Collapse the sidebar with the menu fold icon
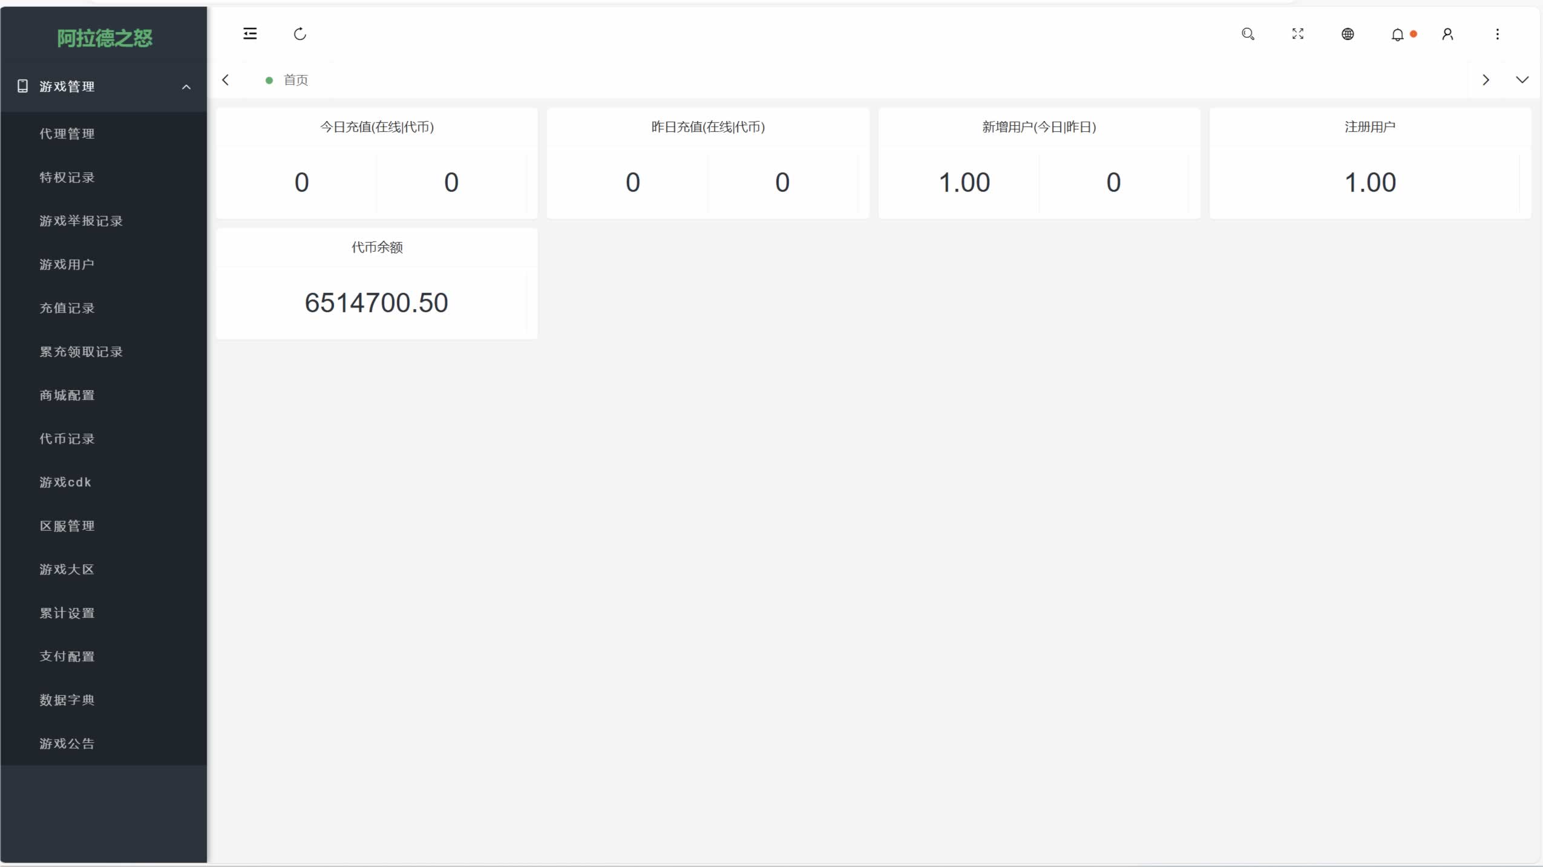Viewport: 1543px width, 867px height. pyautogui.click(x=250, y=34)
